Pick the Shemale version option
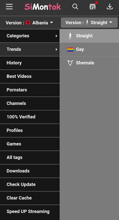This screenshot has height=220, width=119. point(89,63)
